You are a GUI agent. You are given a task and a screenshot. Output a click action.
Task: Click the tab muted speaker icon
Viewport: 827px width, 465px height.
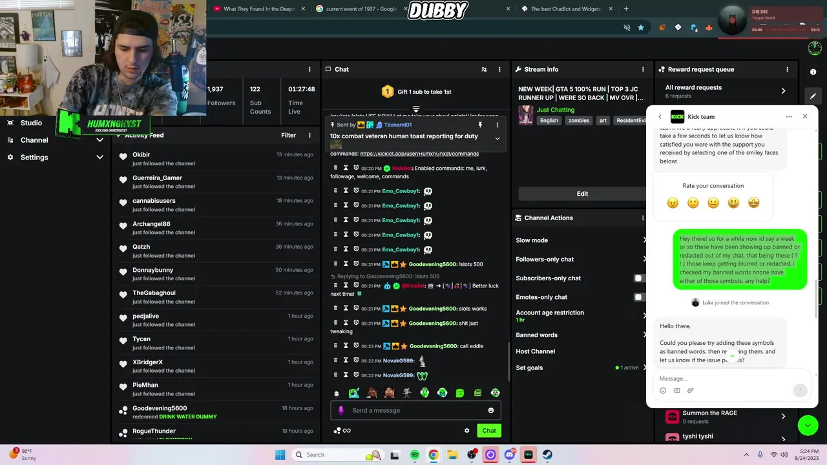click(x=627, y=28)
